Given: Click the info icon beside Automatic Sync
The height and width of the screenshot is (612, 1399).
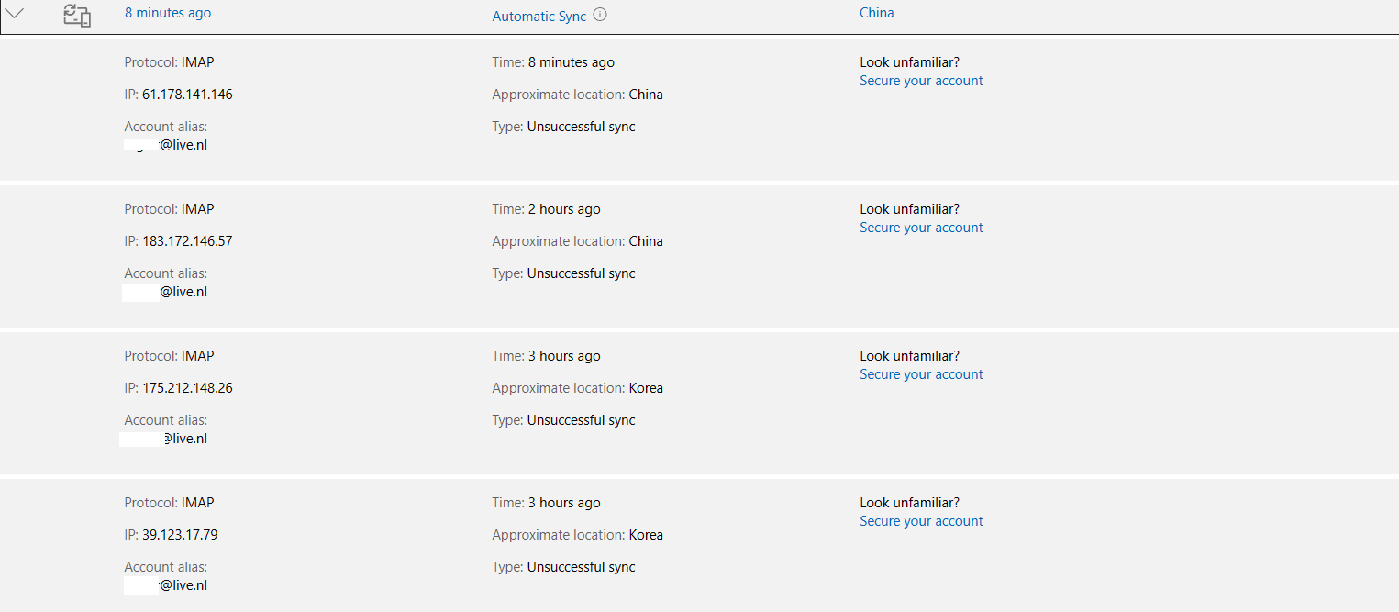Looking at the screenshot, I should tap(600, 15).
